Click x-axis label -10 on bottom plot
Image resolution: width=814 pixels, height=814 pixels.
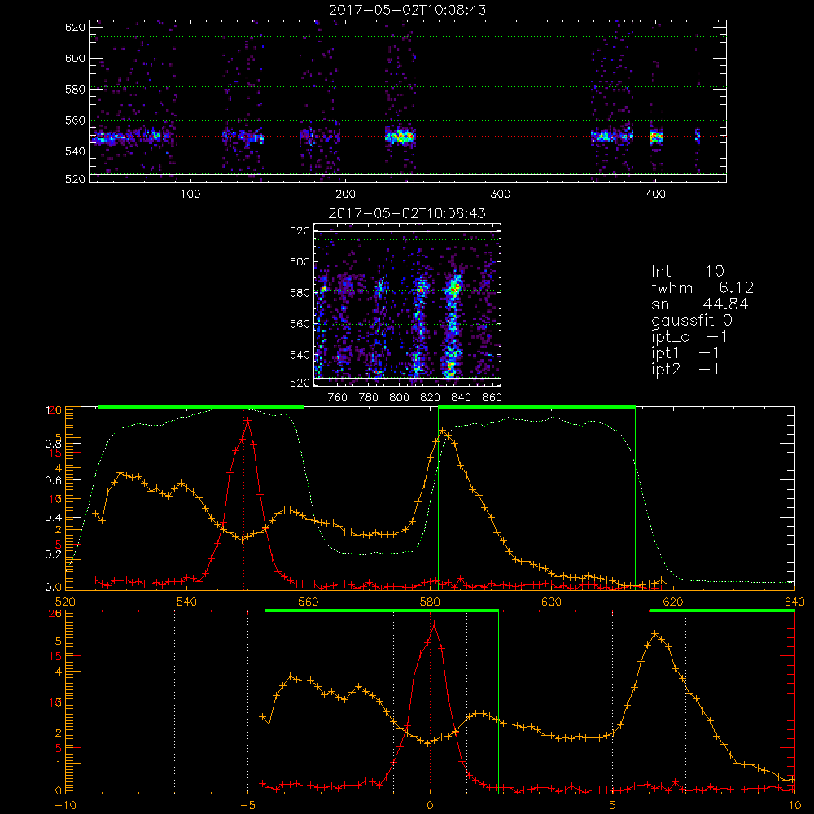pyautogui.click(x=65, y=805)
